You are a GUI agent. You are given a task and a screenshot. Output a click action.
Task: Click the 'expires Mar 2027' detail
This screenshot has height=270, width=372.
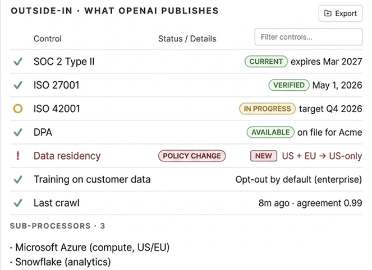[327, 62]
